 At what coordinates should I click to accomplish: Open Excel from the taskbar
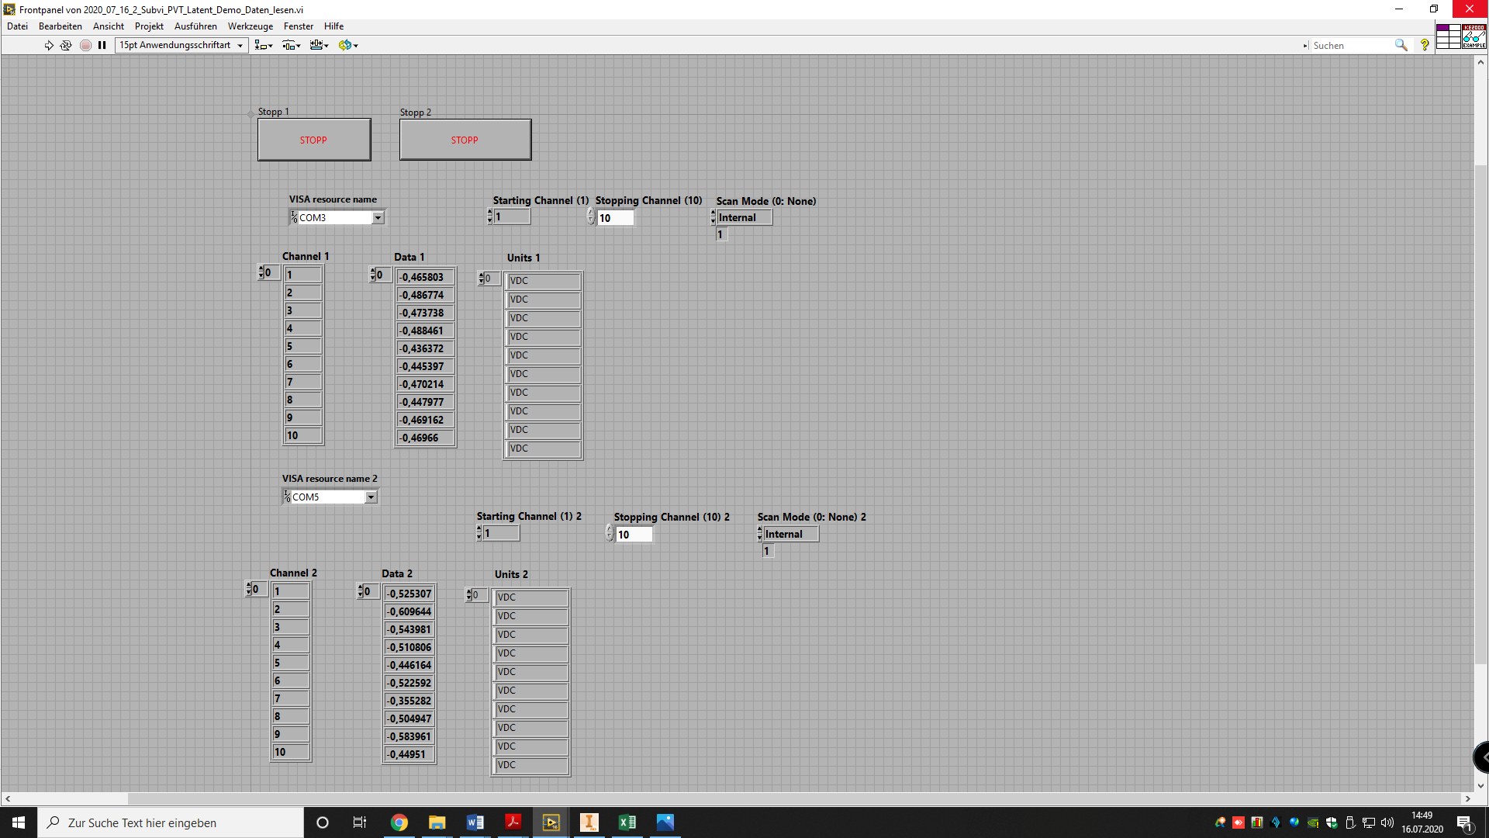tap(627, 822)
